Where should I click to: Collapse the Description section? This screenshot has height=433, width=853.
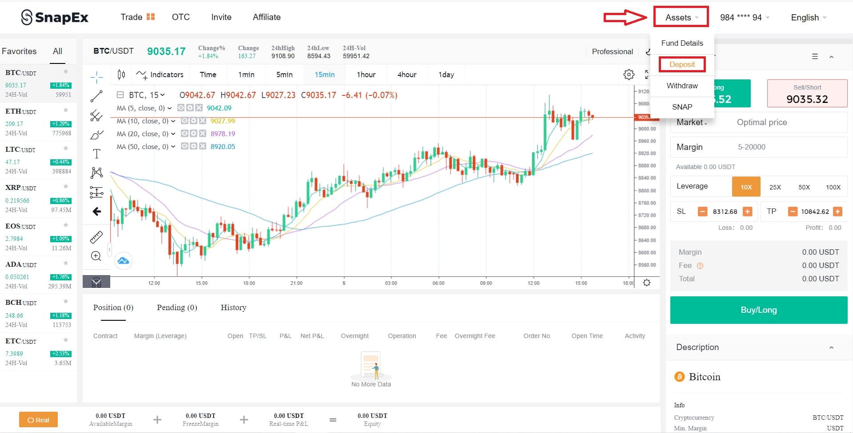pyautogui.click(x=831, y=347)
